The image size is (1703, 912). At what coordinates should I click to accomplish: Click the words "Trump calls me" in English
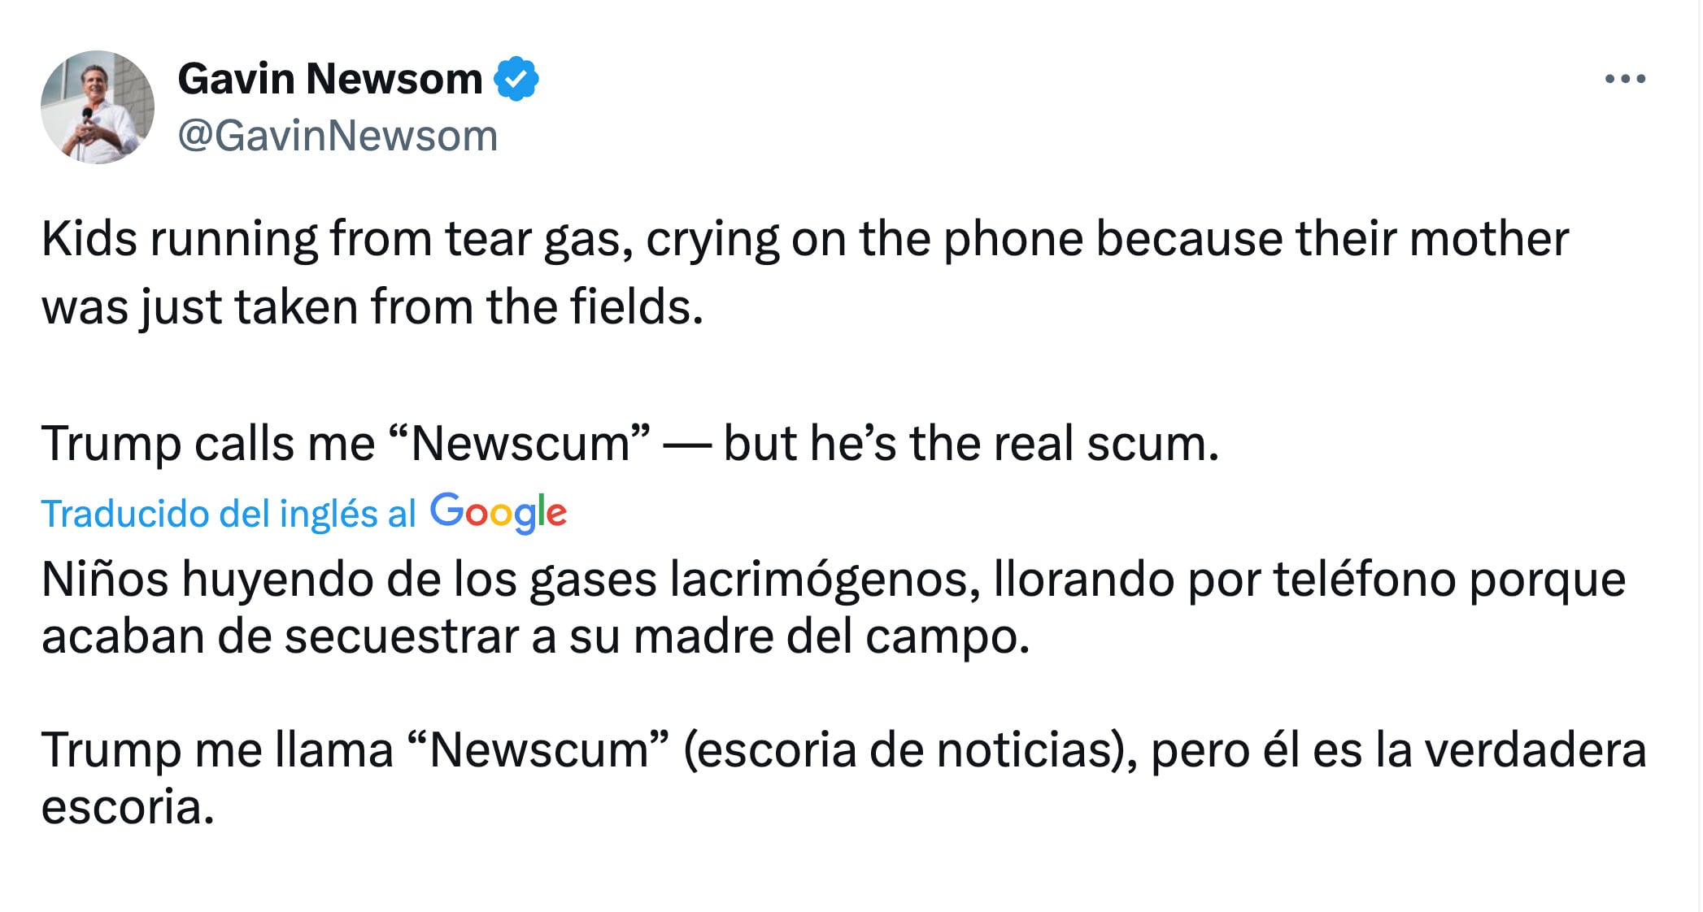pyautogui.click(x=208, y=444)
